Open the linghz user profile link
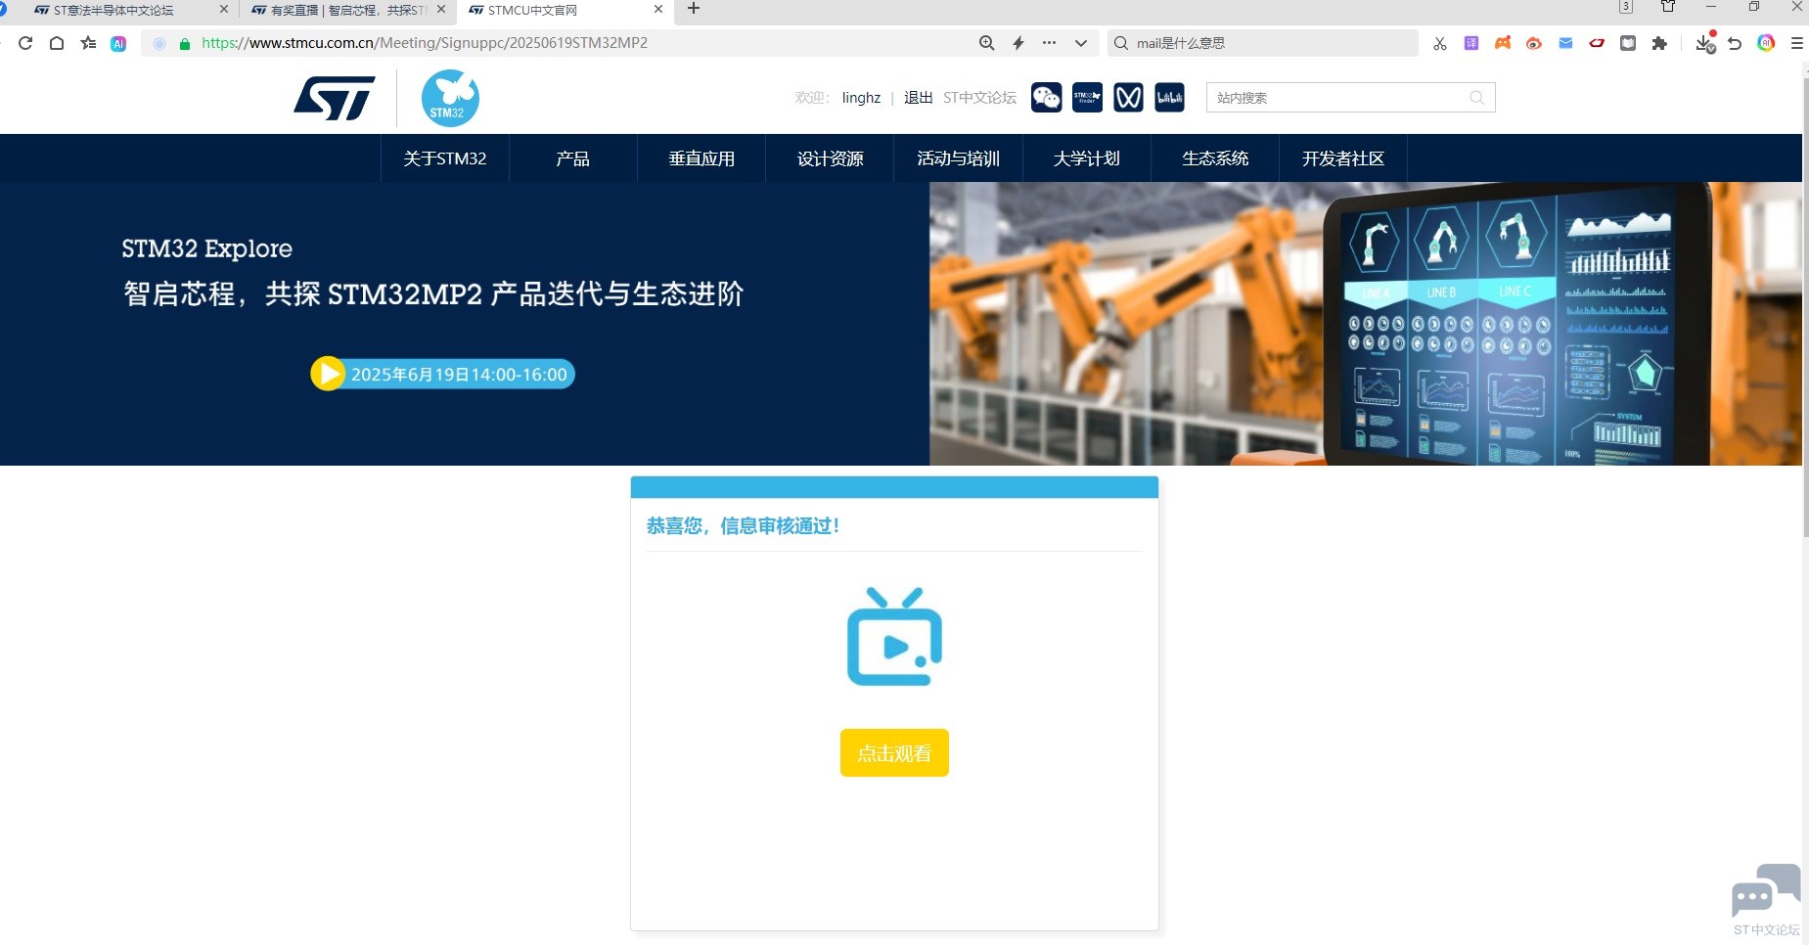Image resolution: width=1809 pixels, height=945 pixels. pos(861,98)
